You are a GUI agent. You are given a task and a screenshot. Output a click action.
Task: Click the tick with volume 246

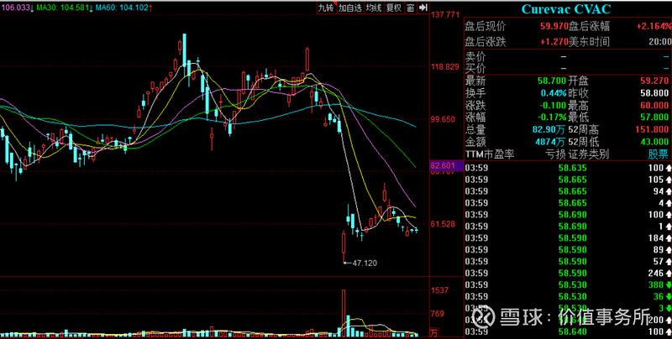[569, 273]
